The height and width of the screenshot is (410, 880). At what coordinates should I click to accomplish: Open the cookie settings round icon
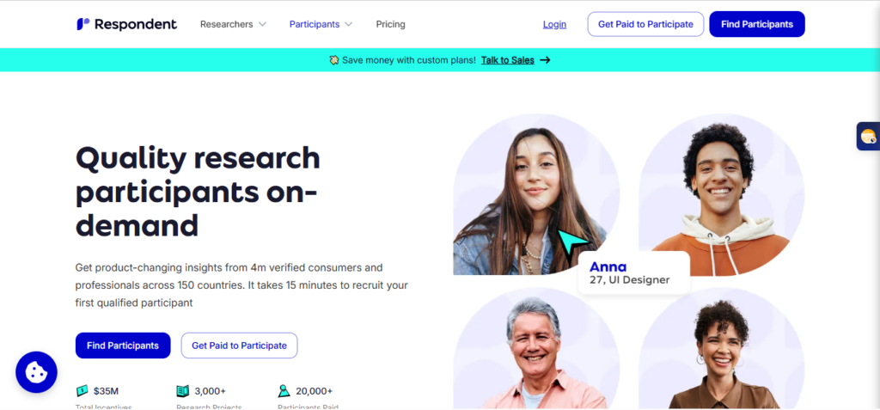click(x=36, y=372)
